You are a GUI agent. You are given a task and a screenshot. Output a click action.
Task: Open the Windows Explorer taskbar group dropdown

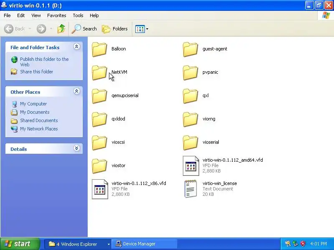[x=109, y=244]
